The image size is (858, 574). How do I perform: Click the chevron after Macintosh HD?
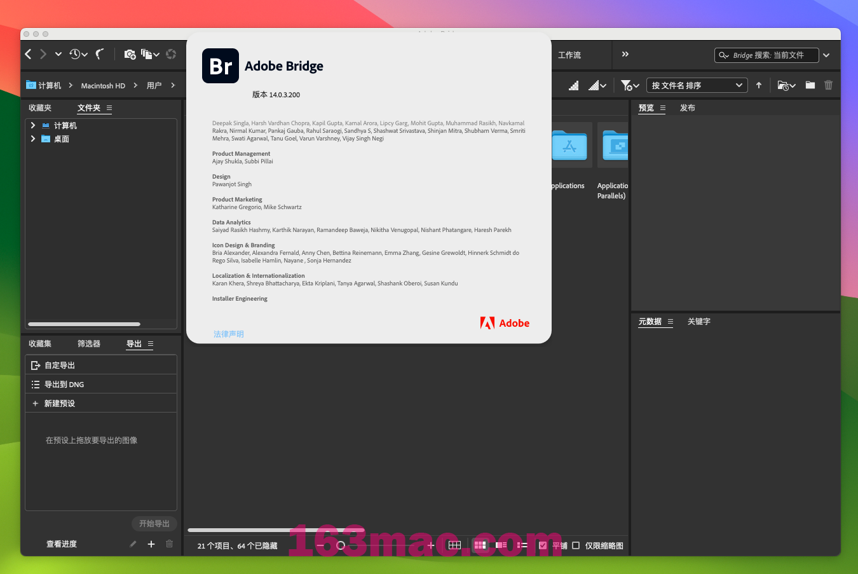[x=135, y=85]
